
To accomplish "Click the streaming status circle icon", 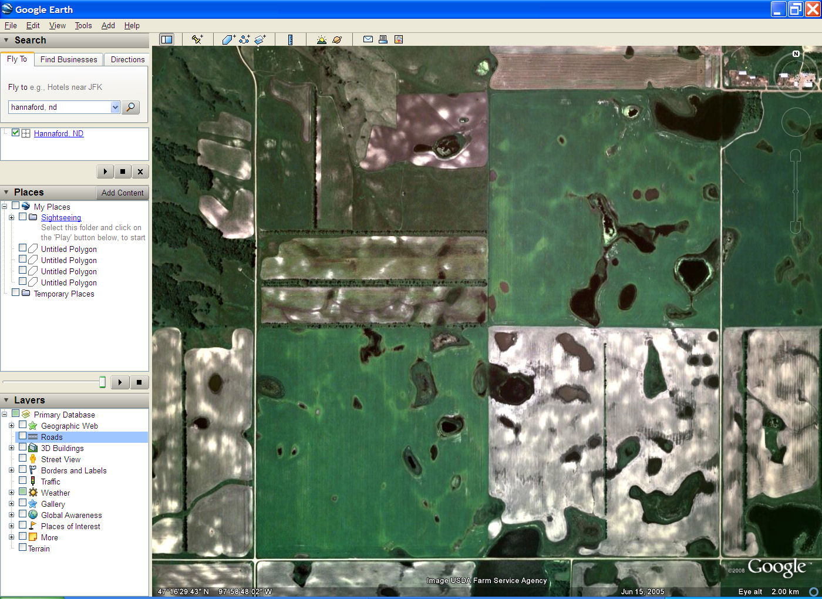I will coord(814,591).
